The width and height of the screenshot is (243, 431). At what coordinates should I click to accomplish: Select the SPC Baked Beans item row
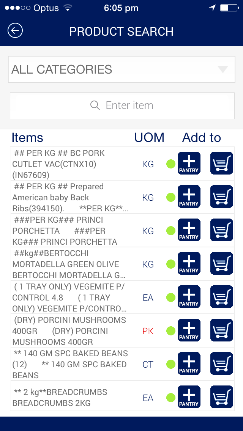click(x=70, y=364)
